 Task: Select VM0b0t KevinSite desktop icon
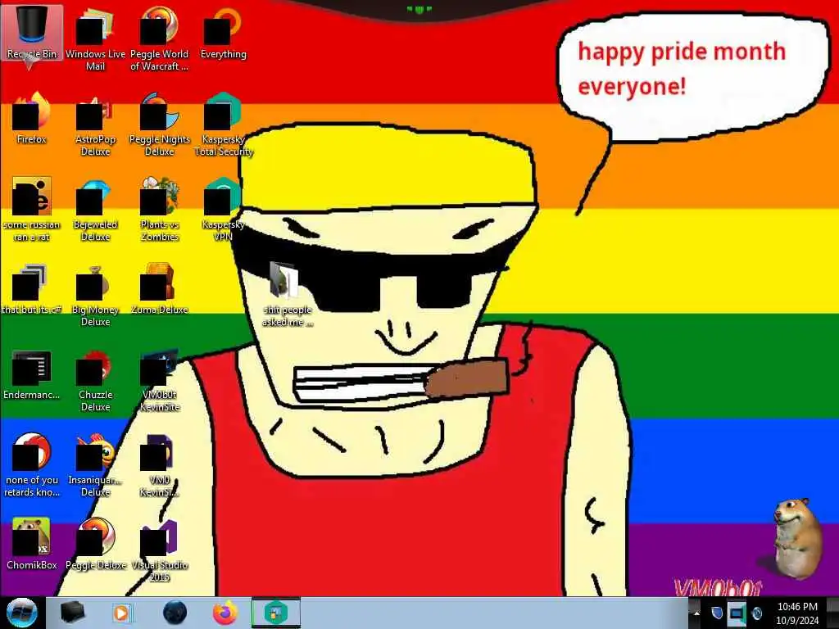(x=160, y=381)
